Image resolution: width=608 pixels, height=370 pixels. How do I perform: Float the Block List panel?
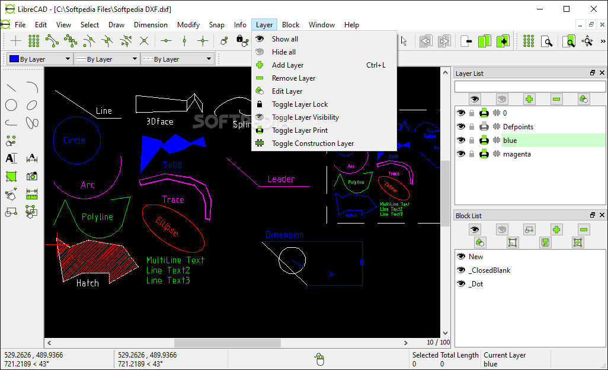tap(593, 215)
